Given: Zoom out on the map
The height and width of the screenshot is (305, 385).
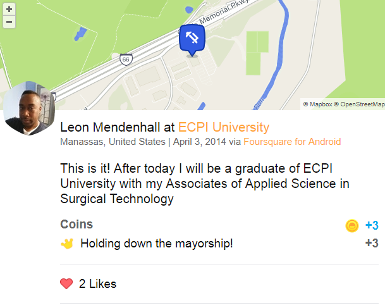Looking at the screenshot, I should [9, 22].
